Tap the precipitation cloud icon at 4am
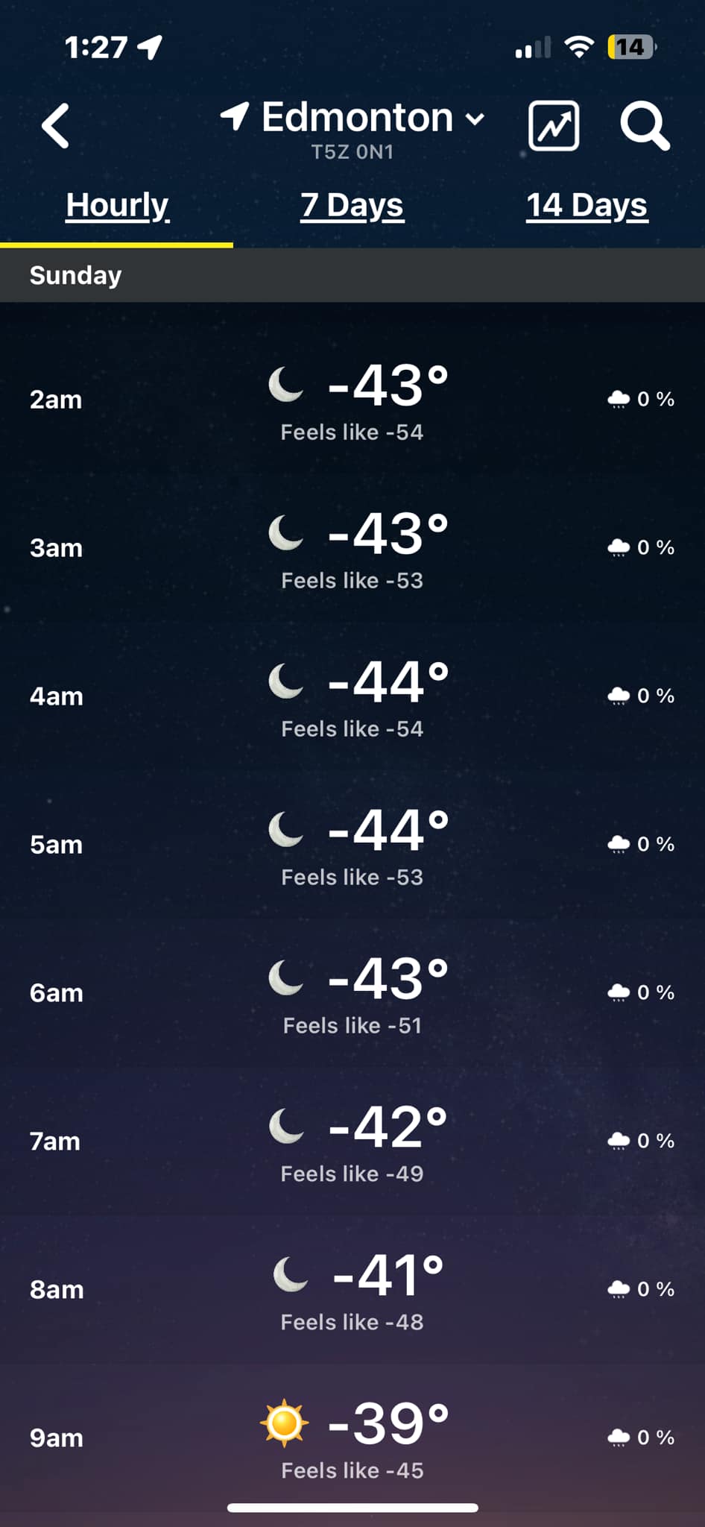 619,696
